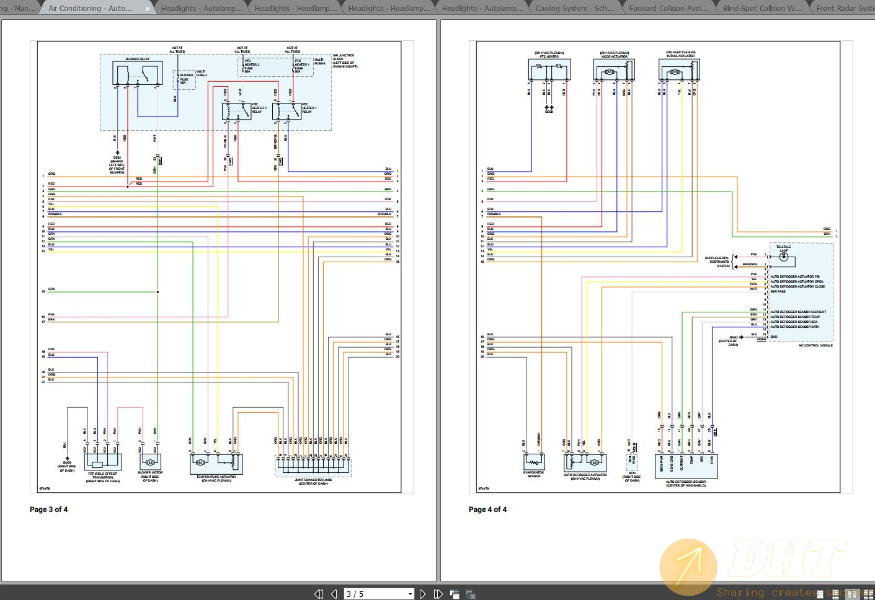Click the BLOWER RELAY label

pyautogui.click(x=137, y=59)
